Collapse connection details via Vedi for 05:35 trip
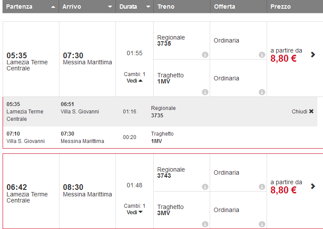The height and width of the screenshot is (229, 323). pyautogui.click(x=135, y=81)
